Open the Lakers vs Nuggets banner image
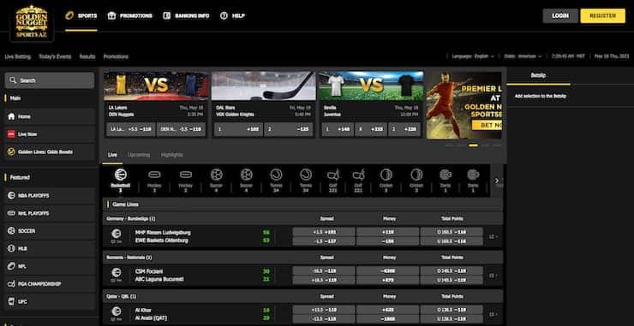 pyautogui.click(x=157, y=86)
